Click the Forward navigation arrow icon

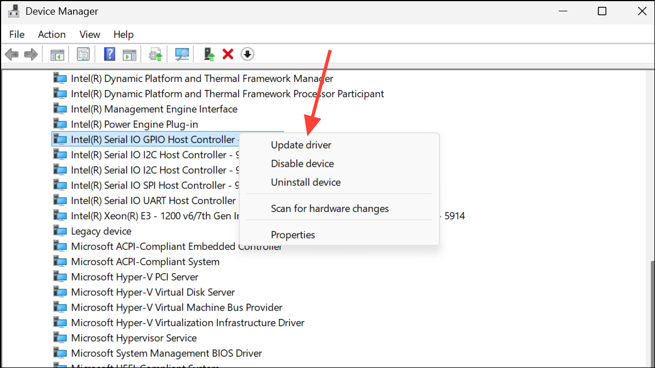tap(31, 54)
